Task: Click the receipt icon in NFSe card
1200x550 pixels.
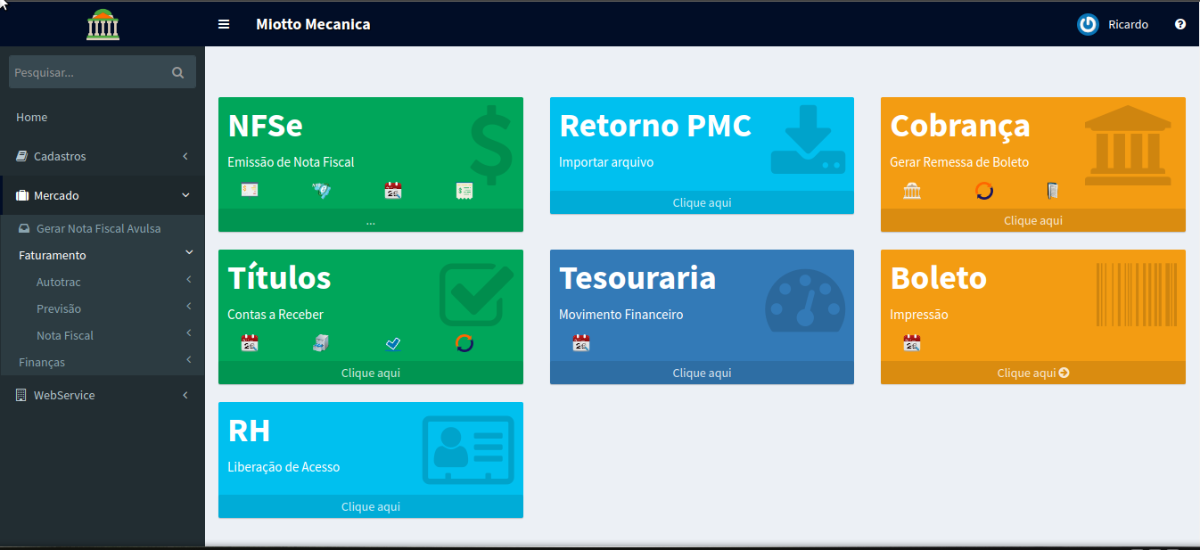Action: click(464, 190)
